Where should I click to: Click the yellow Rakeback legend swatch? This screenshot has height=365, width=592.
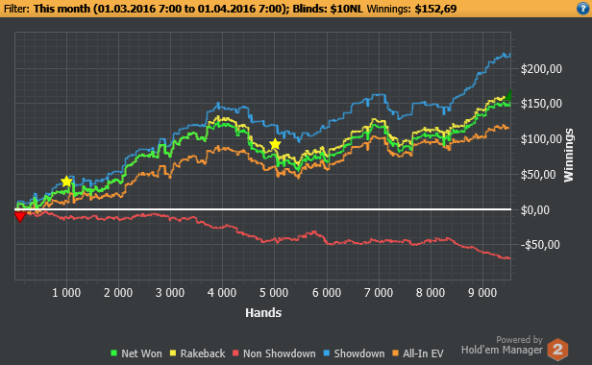click(173, 353)
